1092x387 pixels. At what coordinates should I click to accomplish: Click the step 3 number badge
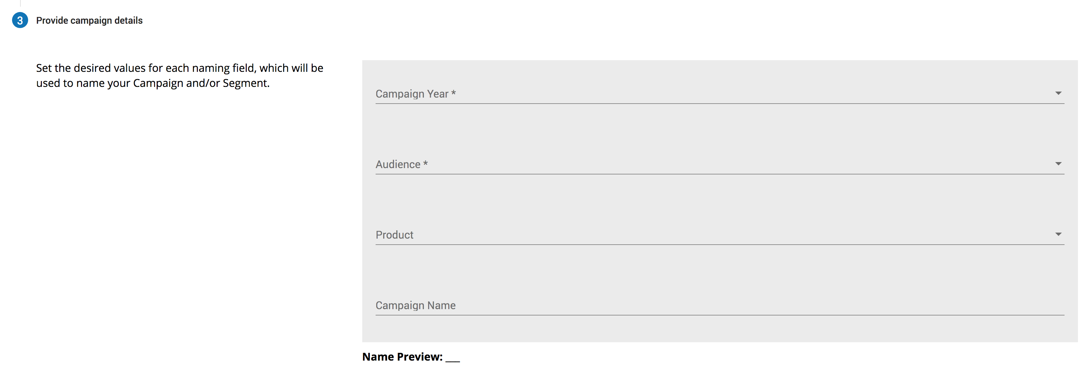coord(20,20)
